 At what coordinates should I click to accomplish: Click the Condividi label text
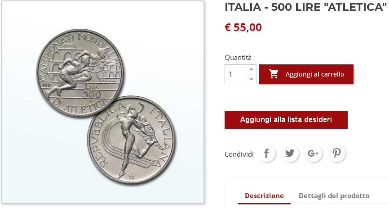pyautogui.click(x=239, y=154)
